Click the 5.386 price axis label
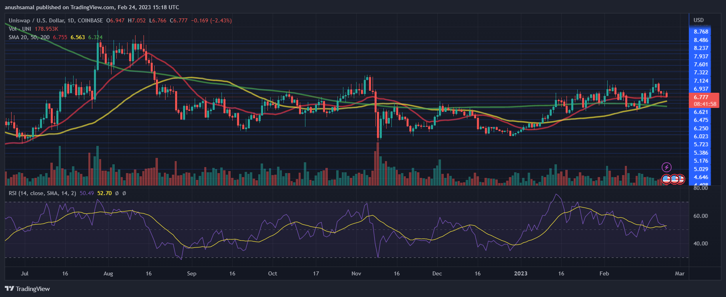726x297 pixels. click(701, 153)
